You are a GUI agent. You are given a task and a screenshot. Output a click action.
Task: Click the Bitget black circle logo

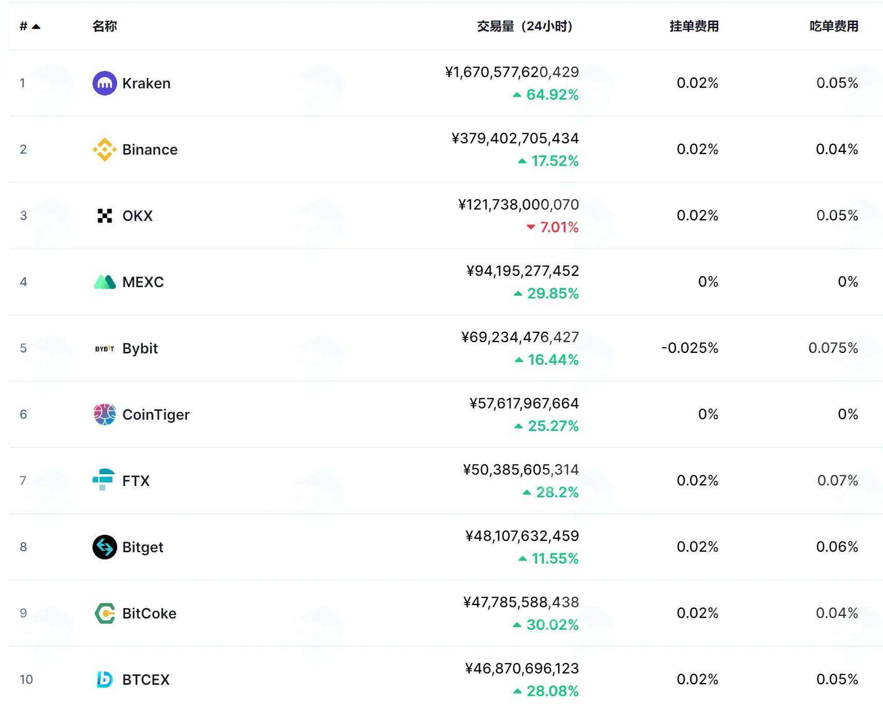point(105,547)
